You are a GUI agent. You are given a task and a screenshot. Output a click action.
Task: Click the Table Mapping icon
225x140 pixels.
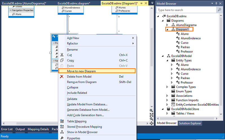pyautogui.click(x=62, y=121)
